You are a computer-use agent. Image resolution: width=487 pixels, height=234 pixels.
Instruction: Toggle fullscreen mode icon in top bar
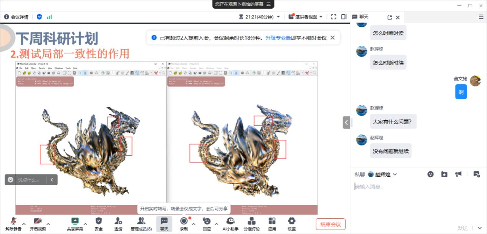click(x=333, y=17)
